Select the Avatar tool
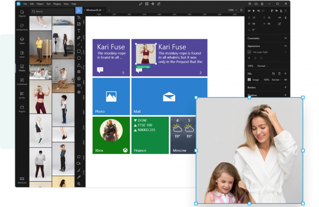The height and width of the screenshot is (207, 319). [x=79, y=79]
